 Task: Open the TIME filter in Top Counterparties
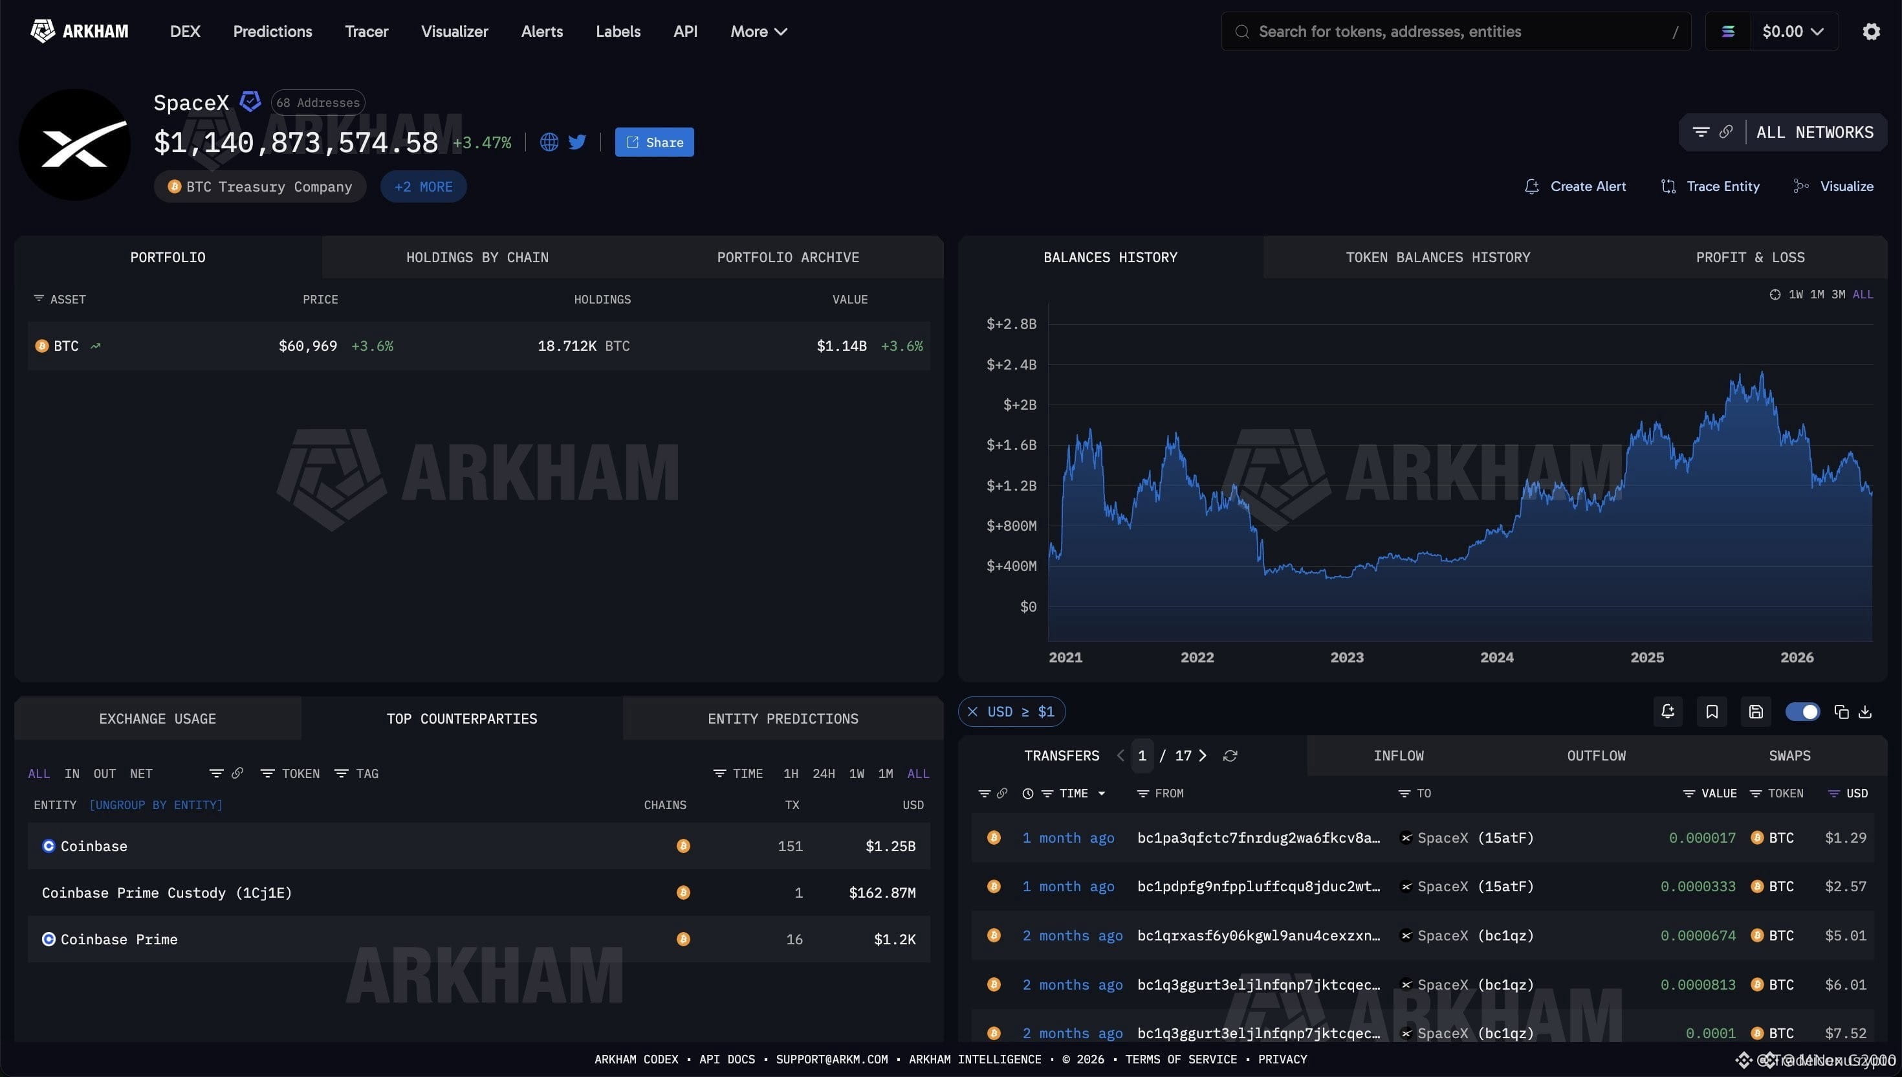coord(738,773)
